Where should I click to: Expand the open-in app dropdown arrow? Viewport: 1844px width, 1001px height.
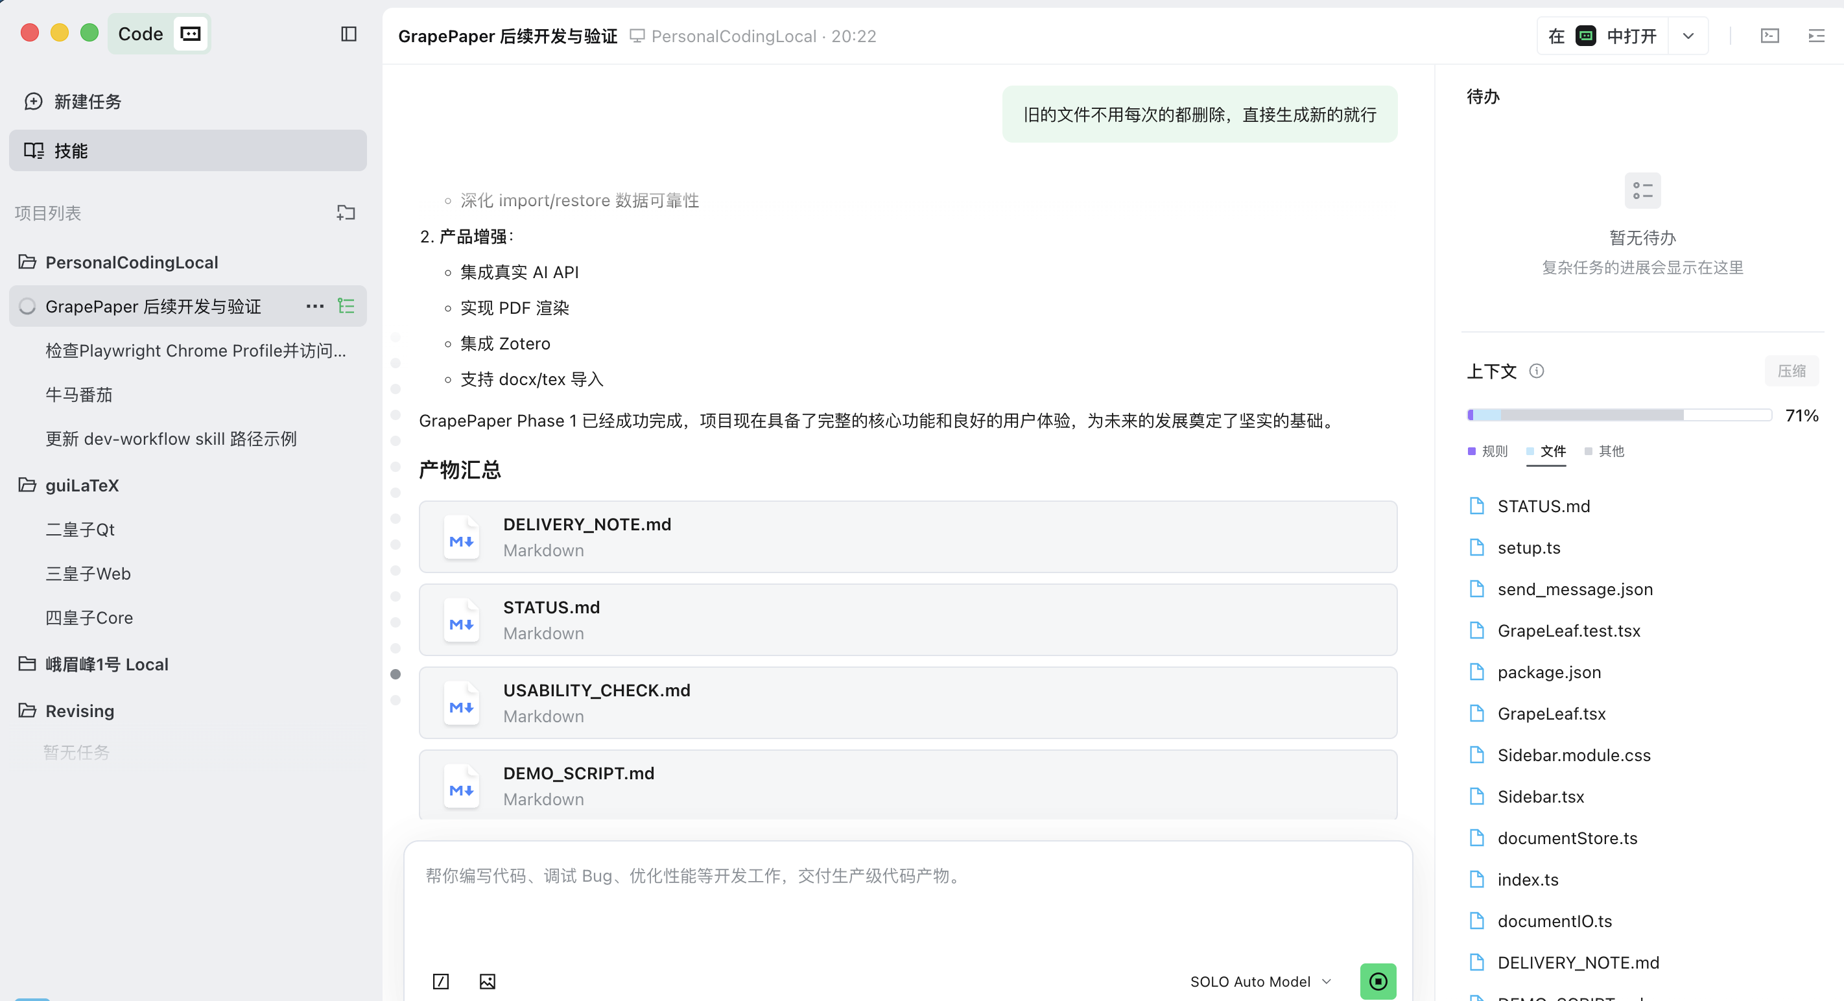(x=1688, y=36)
